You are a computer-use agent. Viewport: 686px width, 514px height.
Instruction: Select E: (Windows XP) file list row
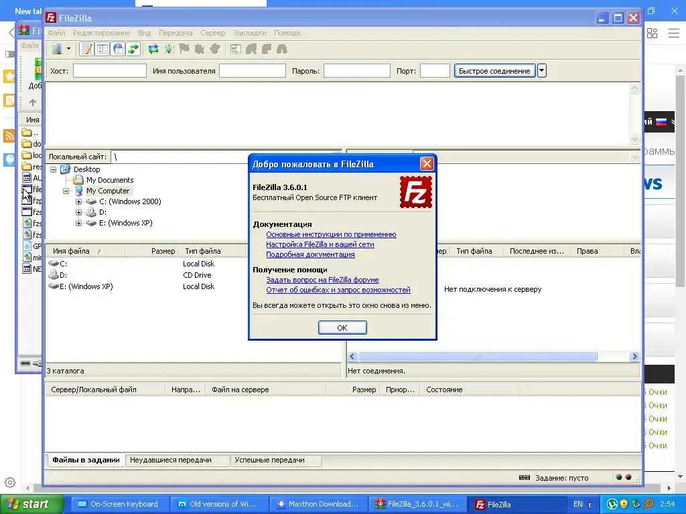coord(145,286)
